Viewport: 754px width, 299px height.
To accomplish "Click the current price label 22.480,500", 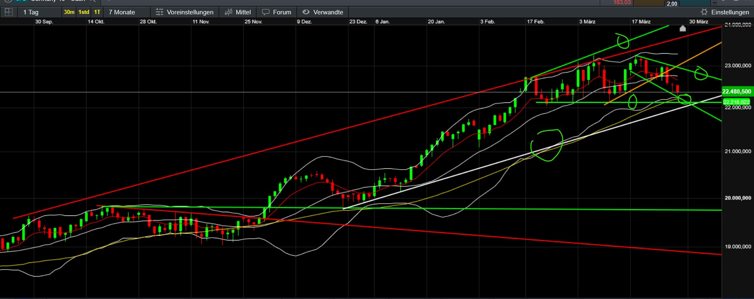I will 737,92.
